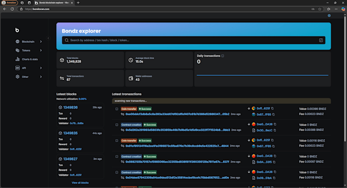Open block 1349835

(70, 133)
